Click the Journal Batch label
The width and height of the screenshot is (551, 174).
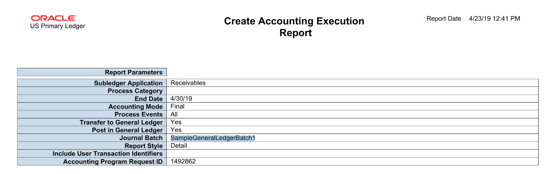pyautogui.click(x=141, y=138)
